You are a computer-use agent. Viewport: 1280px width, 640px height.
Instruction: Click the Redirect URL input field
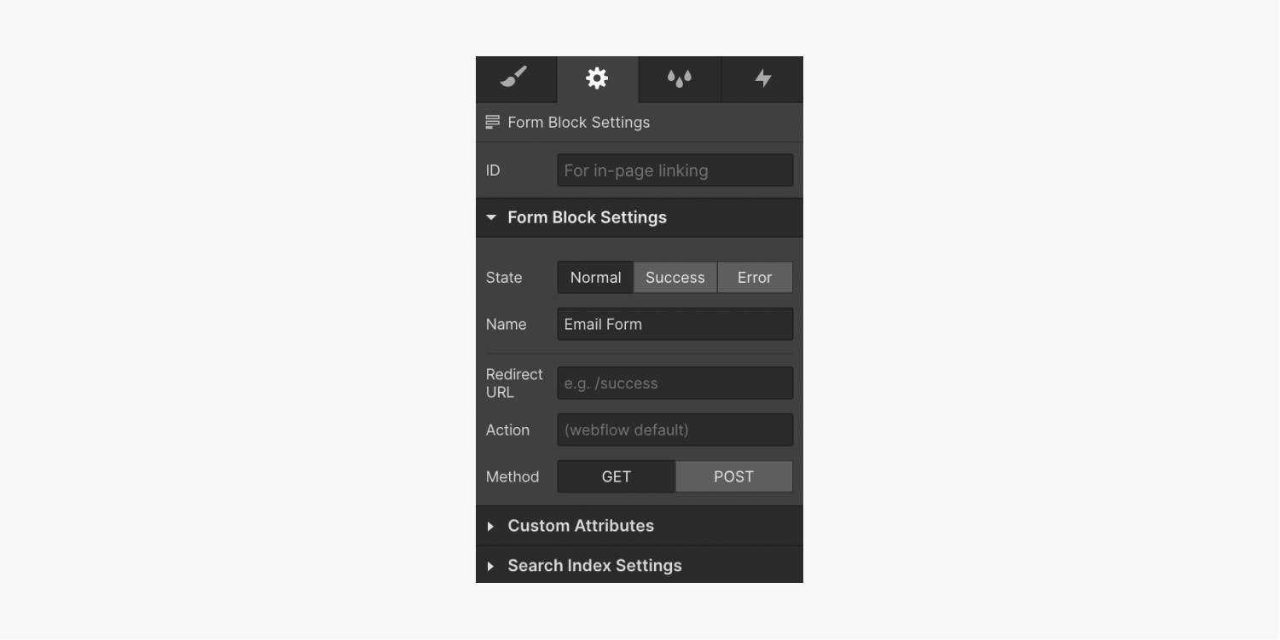[x=675, y=383]
